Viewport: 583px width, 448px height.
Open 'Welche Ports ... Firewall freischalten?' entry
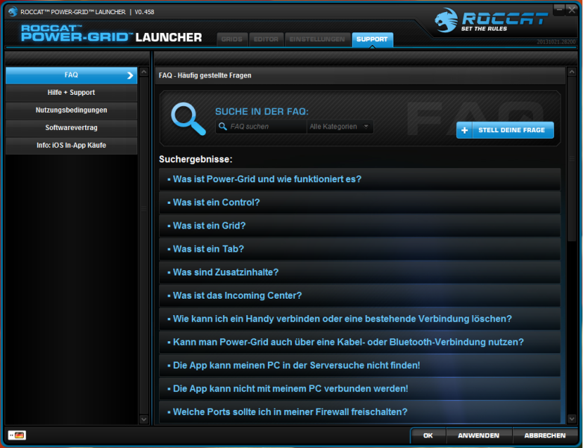(x=360, y=412)
